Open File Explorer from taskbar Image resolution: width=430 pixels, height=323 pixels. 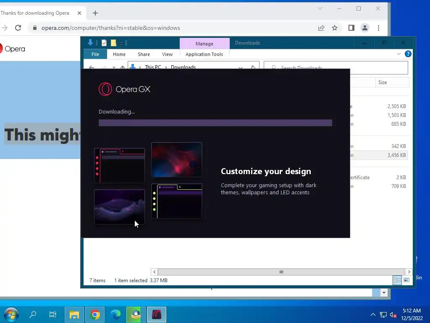coord(74,315)
